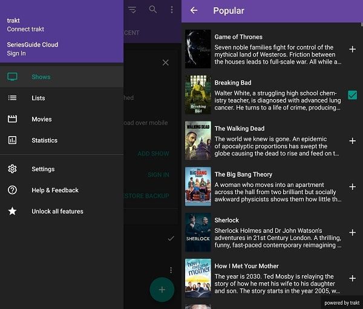Click the SeriesGuide Cloud heading
363x309 pixels.
click(x=33, y=45)
